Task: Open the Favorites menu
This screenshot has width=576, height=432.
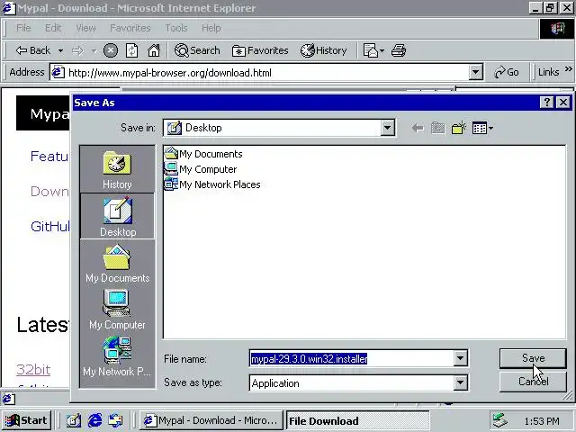Action: pyautogui.click(x=130, y=28)
